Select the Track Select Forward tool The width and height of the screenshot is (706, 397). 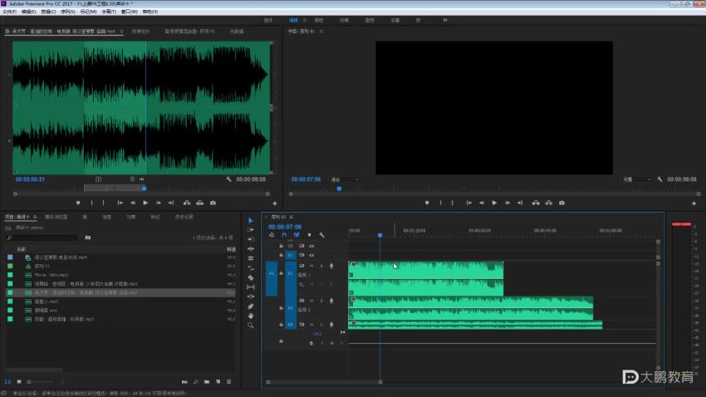251,230
